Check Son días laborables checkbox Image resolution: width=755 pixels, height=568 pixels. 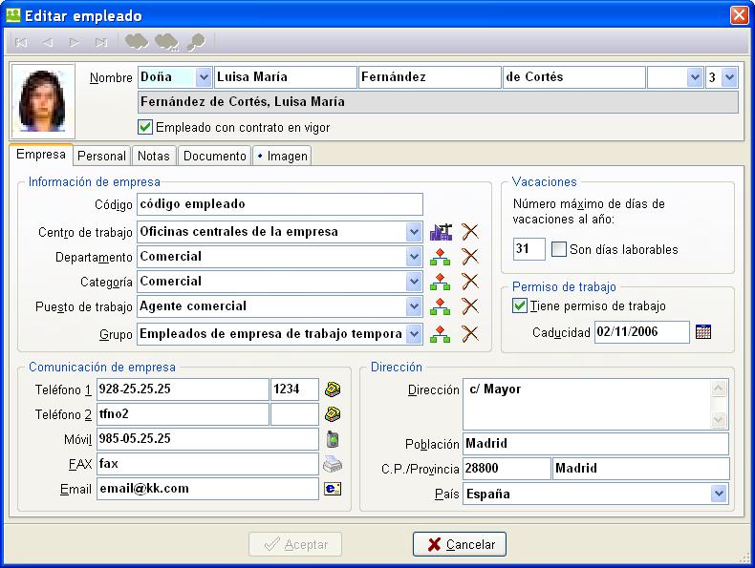(558, 249)
